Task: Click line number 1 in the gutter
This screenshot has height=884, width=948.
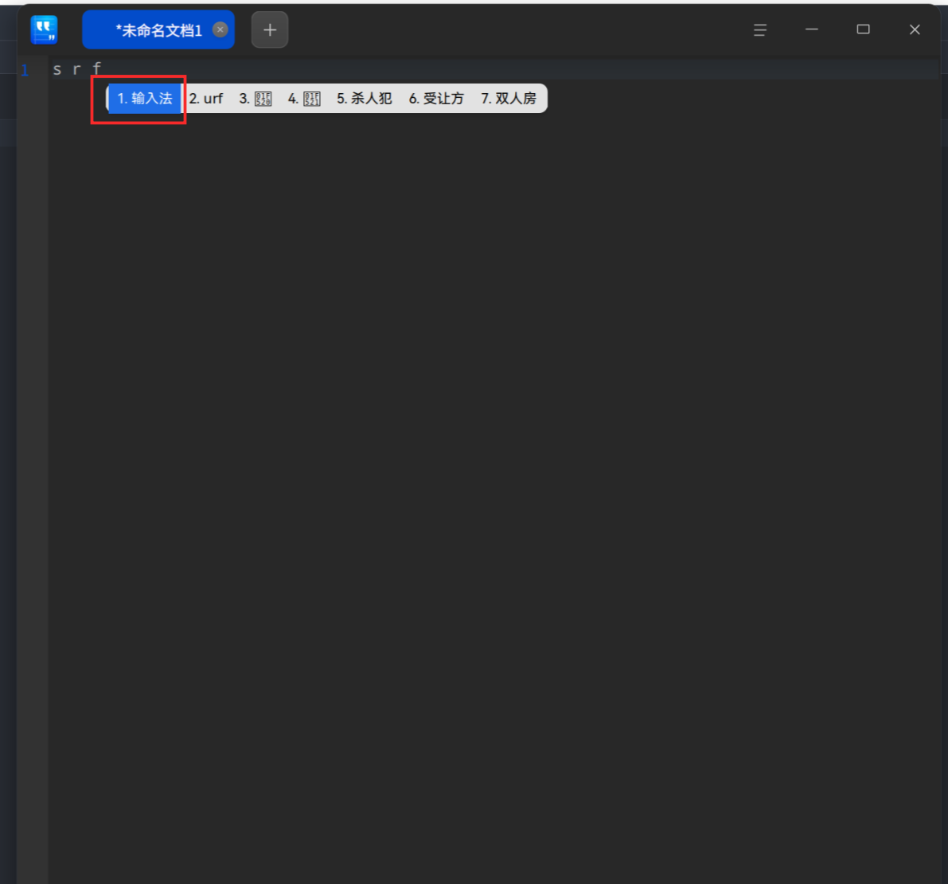Action: [25, 70]
